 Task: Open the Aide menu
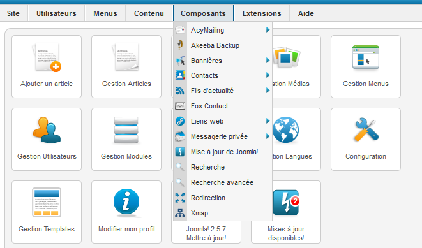click(306, 13)
